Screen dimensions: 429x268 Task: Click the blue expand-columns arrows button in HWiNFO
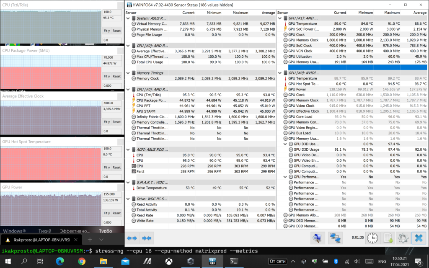click(132, 238)
